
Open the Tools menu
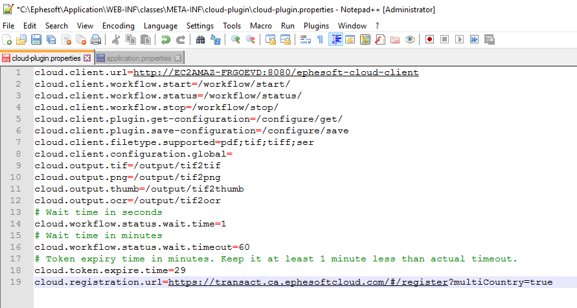tap(232, 26)
